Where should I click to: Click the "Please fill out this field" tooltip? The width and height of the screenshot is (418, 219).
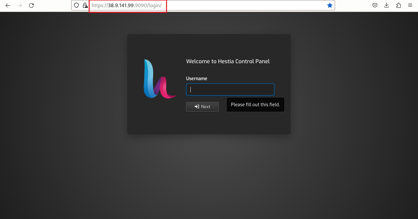[255, 105]
